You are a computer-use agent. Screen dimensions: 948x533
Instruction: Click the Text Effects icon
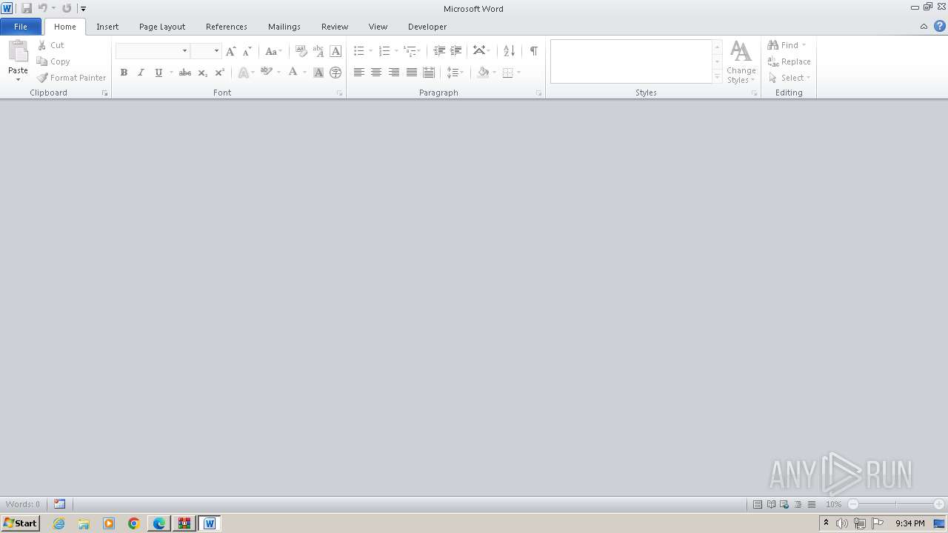click(x=243, y=73)
